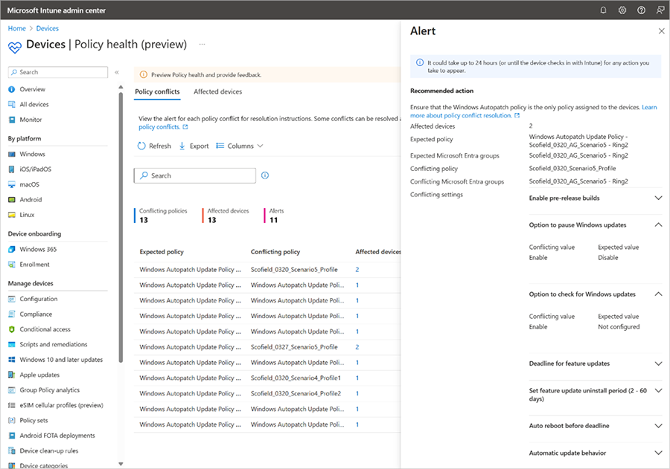The width and height of the screenshot is (670, 469).
Task: Switch to the Affected devices tab
Action: coord(218,91)
